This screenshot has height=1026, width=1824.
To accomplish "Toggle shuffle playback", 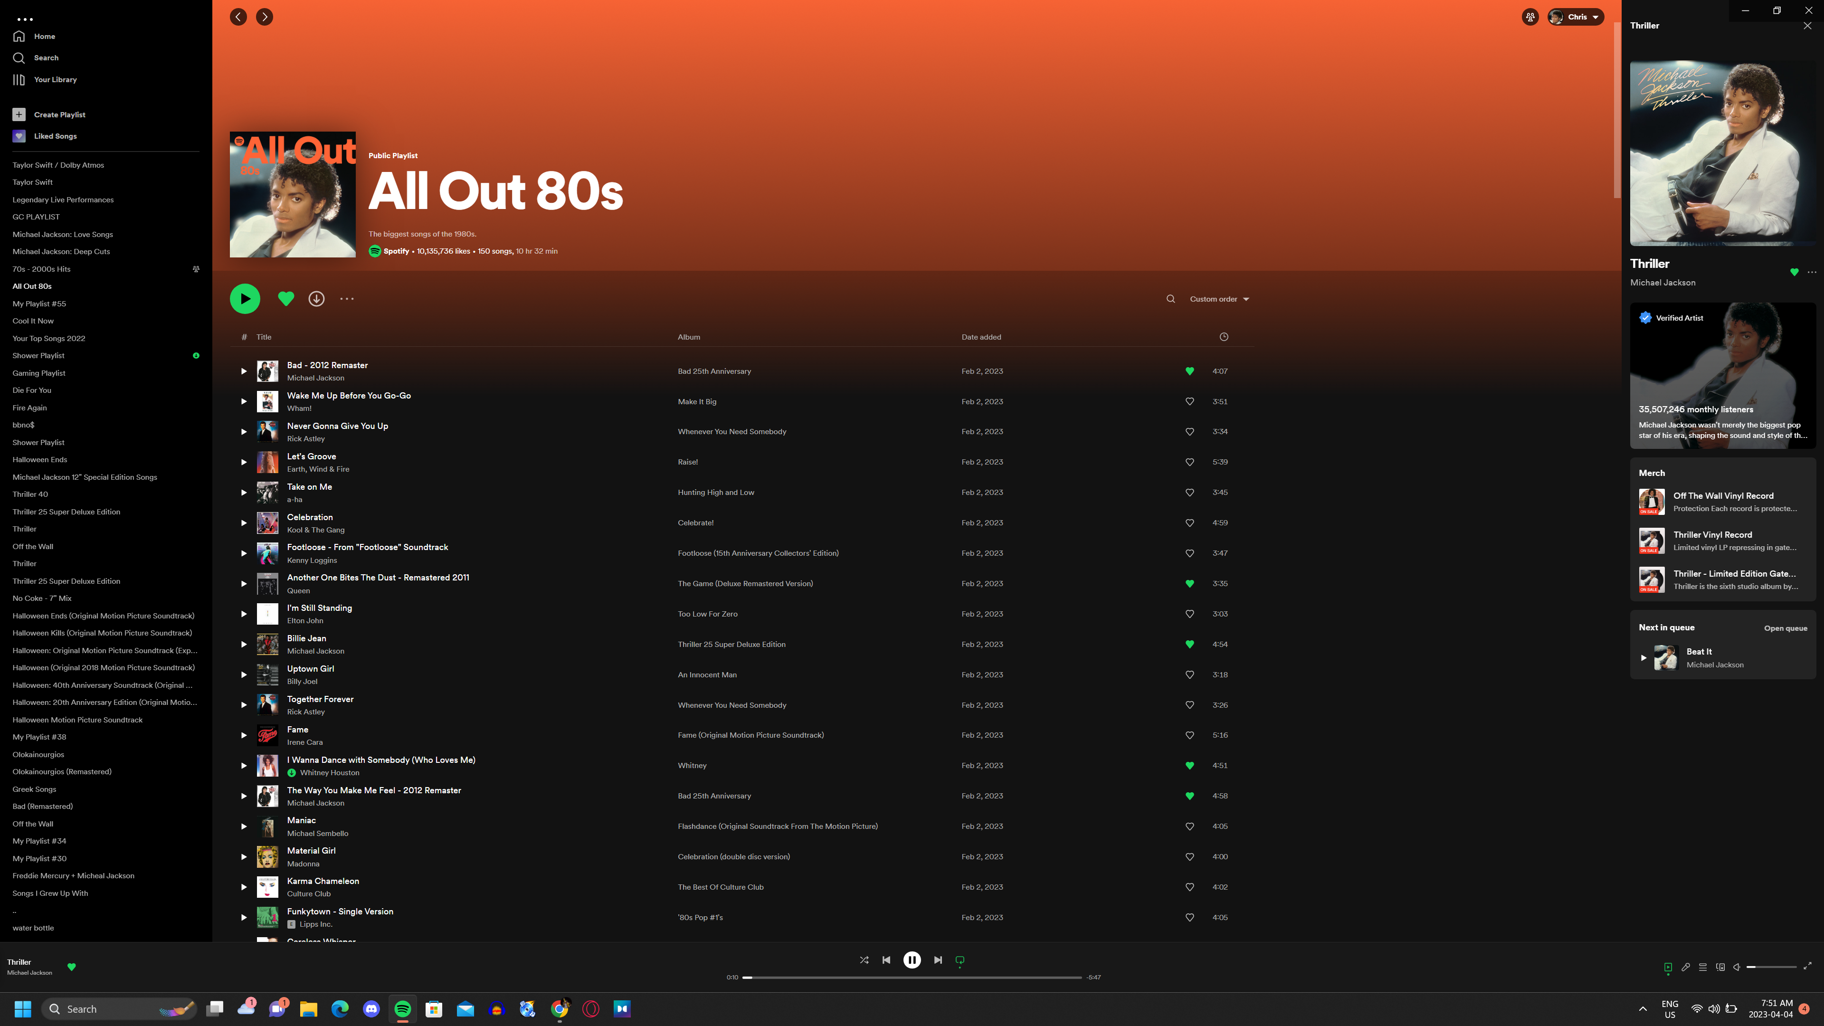I will coord(864,960).
